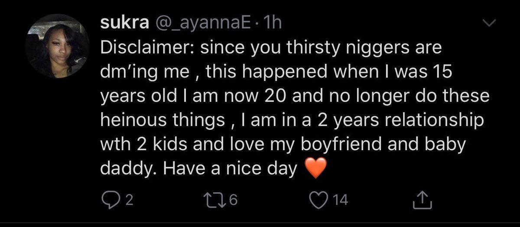Expand the tweet options chevron
This screenshot has height=227, width=520.
[488, 25]
